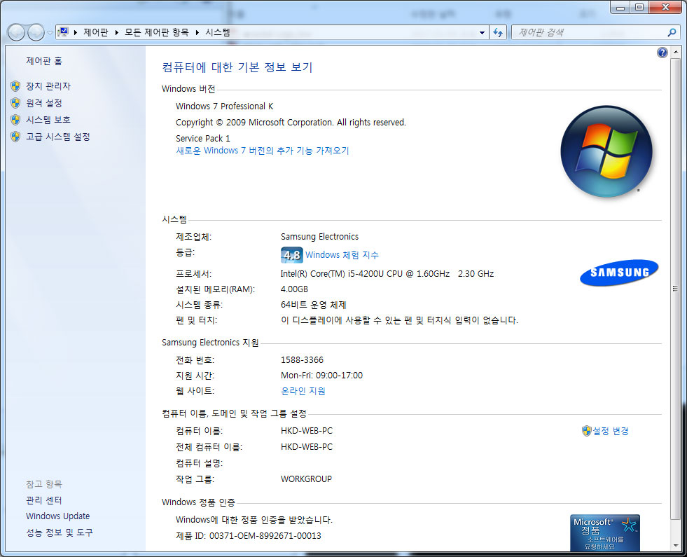Image resolution: width=687 pixels, height=557 pixels.
Task: Click the shield icon beside 설정 변경
Action: (587, 431)
